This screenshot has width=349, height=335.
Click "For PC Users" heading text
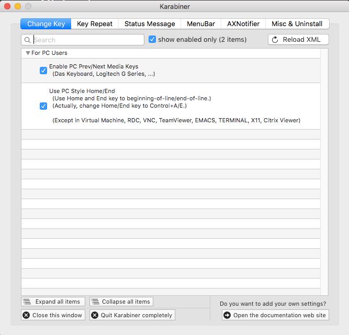click(49, 53)
